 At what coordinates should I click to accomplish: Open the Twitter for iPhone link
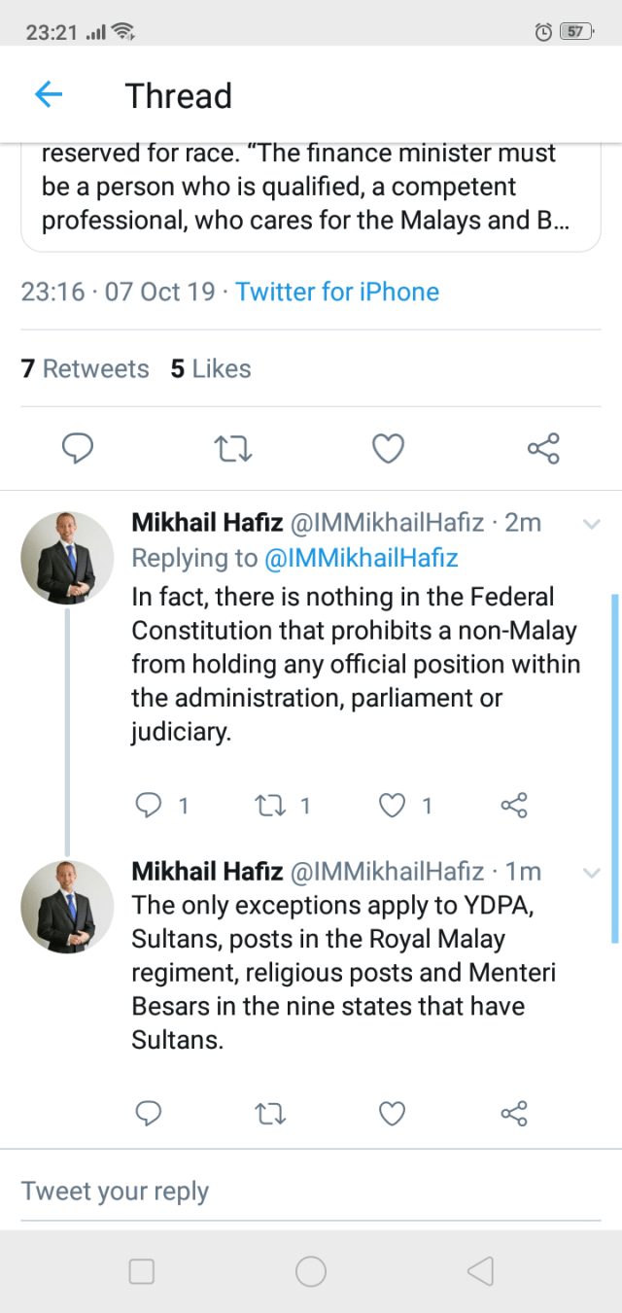coord(337,292)
